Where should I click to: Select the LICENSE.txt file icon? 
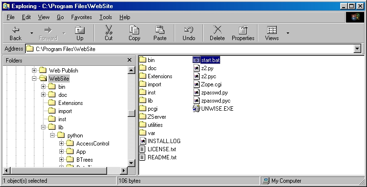tap(142, 149)
